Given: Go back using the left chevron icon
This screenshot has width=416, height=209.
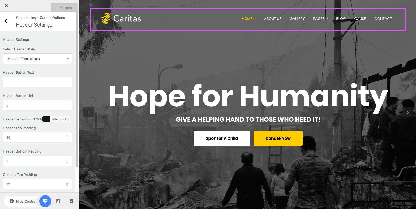Looking at the screenshot, I should [x=6, y=21].
